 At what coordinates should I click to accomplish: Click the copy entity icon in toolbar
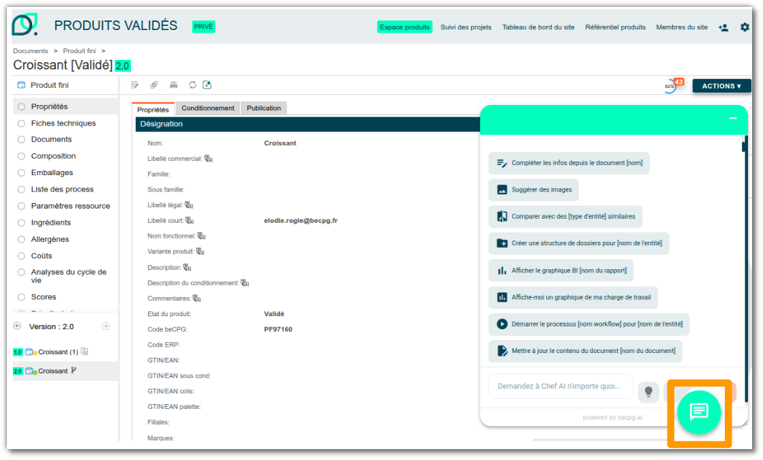click(154, 85)
